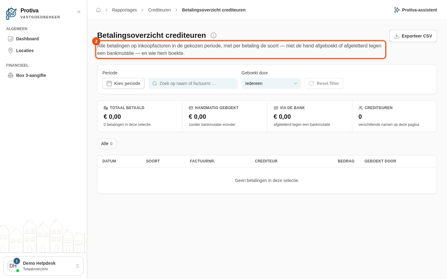This screenshot has width=447, height=279.
Task: Click 'zonder bankmutatie eronder' text
Action: [212, 125]
